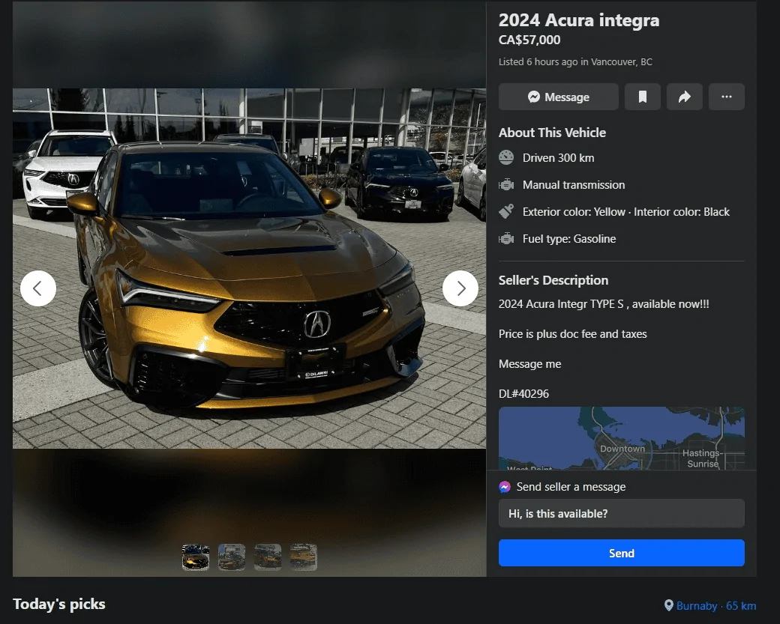
Task: Click the location pin icon next to Burnaby
Action: point(668,605)
